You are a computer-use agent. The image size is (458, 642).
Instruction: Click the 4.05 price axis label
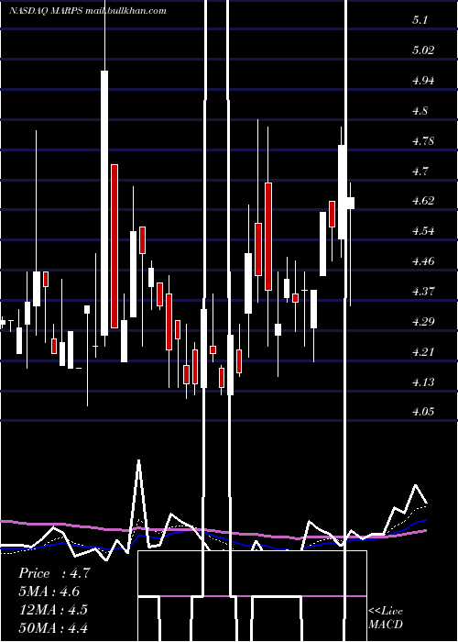point(423,412)
